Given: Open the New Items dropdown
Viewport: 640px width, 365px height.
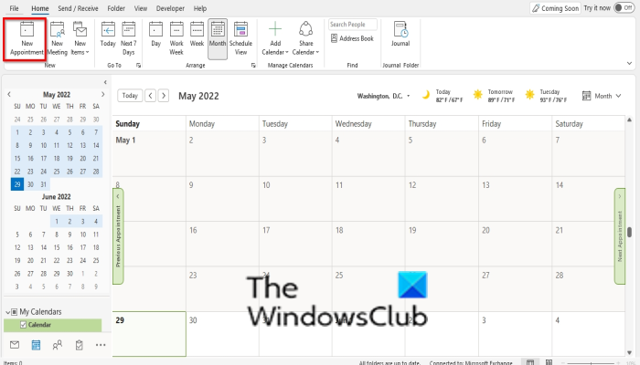Looking at the screenshot, I should pyautogui.click(x=80, y=39).
